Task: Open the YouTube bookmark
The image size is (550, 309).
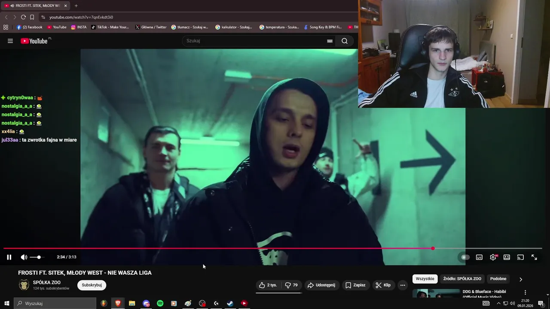Action: [x=57, y=27]
